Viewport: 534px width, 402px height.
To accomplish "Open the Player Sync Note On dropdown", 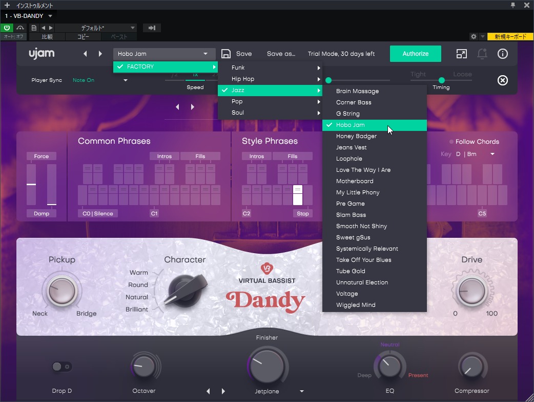I will [99, 80].
